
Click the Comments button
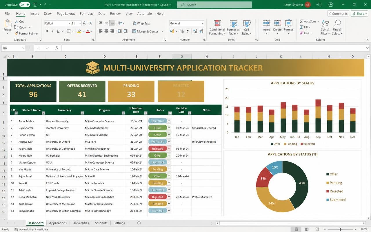click(338, 14)
